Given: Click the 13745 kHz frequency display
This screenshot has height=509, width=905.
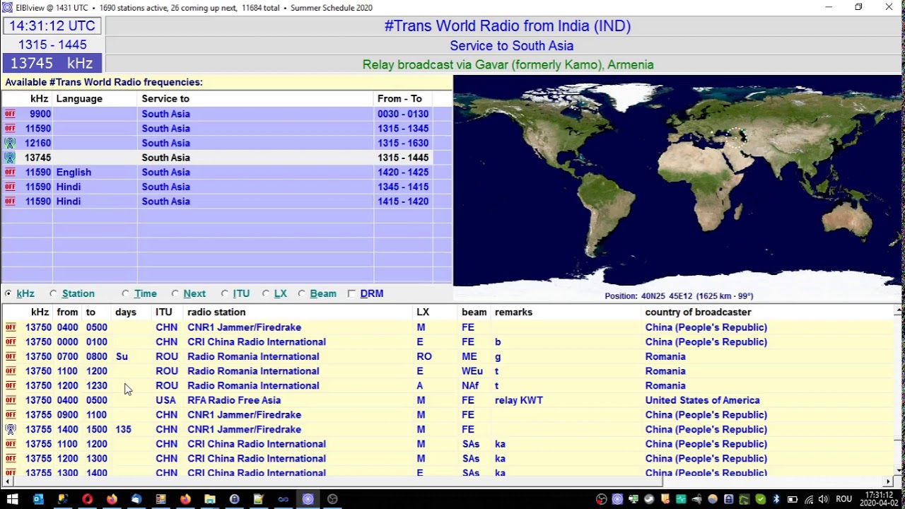Looking at the screenshot, I should tap(52, 63).
